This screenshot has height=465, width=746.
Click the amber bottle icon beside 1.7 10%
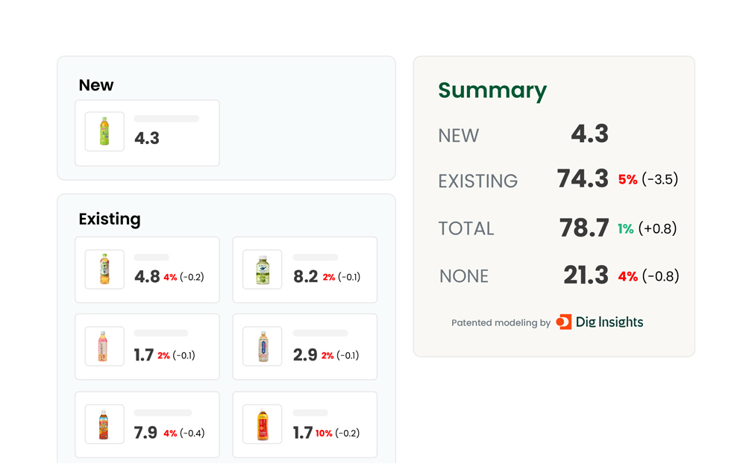coord(263,425)
